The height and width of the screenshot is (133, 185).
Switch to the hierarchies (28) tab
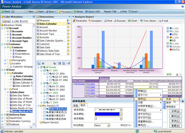pos(15,21)
